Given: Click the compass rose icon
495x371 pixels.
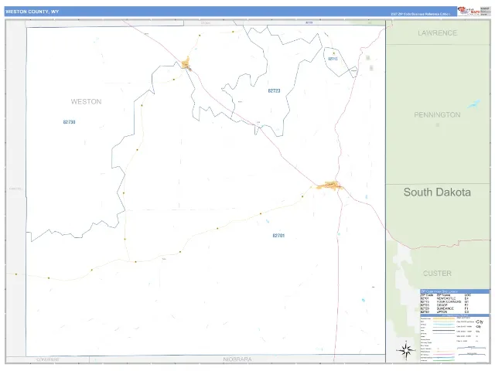Looking at the screenshot, I should click(x=406, y=350).
